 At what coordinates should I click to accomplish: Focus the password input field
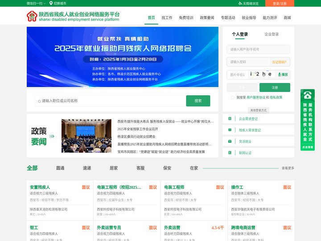[248, 62]
